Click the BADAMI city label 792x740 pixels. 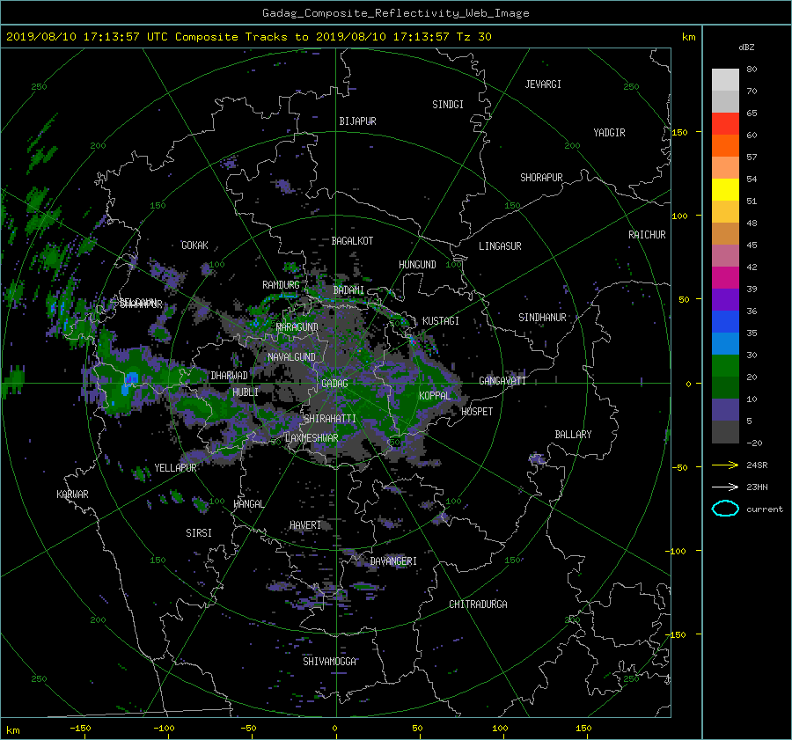(348, 290)
